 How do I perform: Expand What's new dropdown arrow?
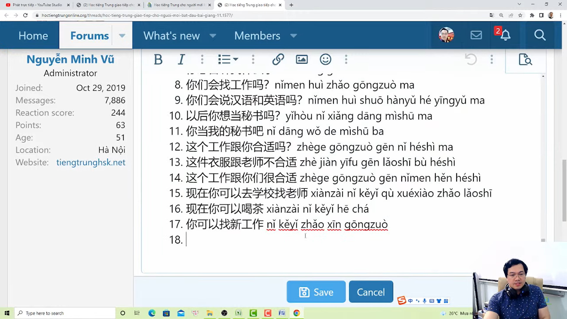point(213,36)
